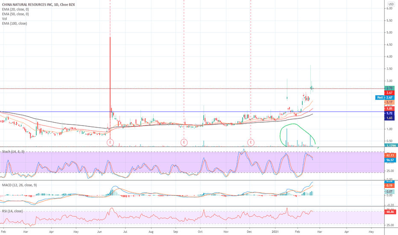Click the 4.00 price axis label
398x235 pixels.
(x=389, y=57)
